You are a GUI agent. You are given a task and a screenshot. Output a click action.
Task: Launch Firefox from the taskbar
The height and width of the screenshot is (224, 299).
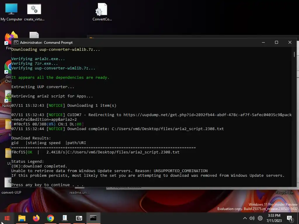click(x=36, y=218)
